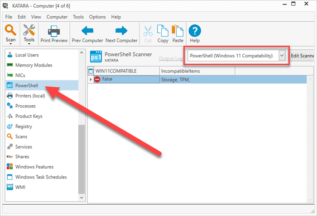Click the Cut scissors icon
This screenshot has width=317, height=216.
click(148, 31)
